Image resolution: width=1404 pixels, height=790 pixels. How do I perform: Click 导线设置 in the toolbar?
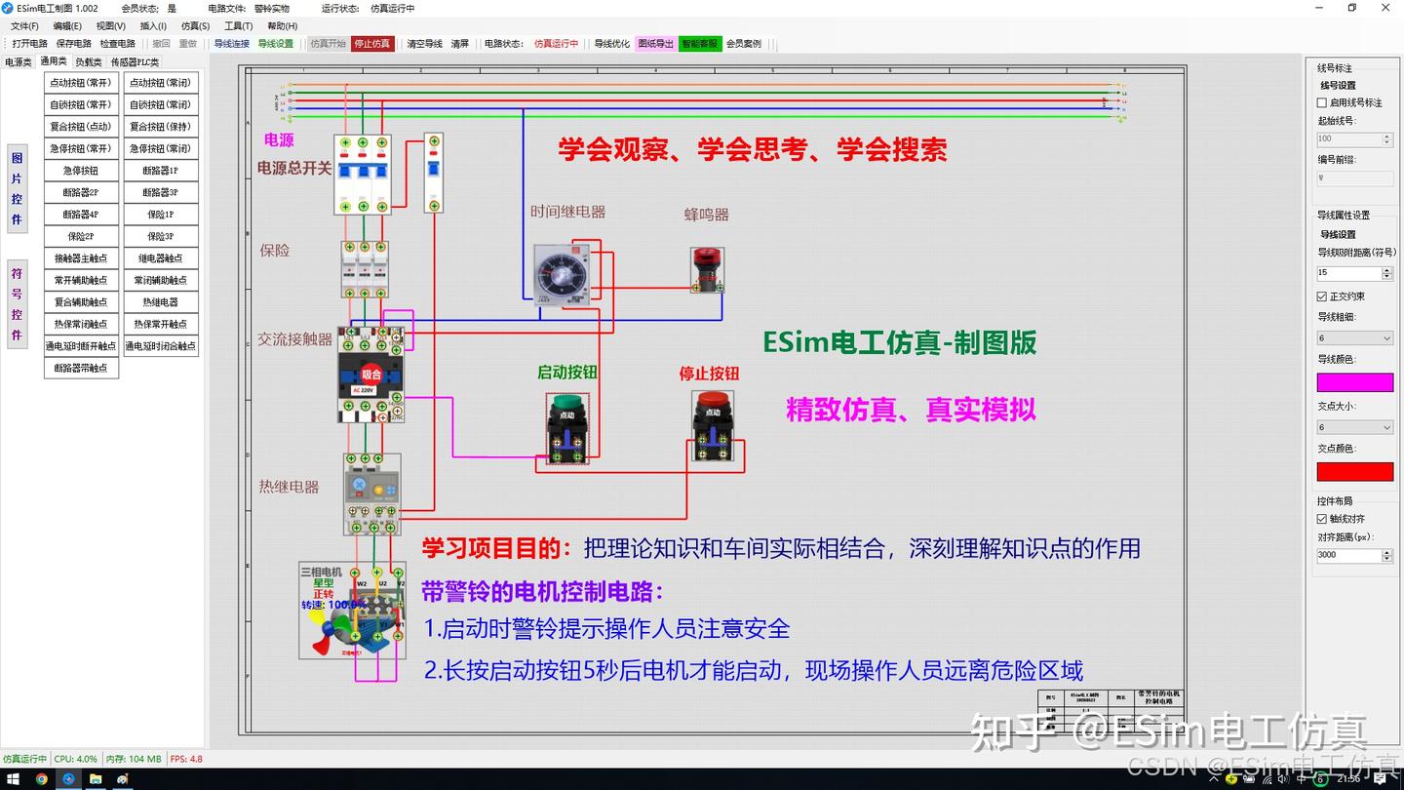pos(276,44)
